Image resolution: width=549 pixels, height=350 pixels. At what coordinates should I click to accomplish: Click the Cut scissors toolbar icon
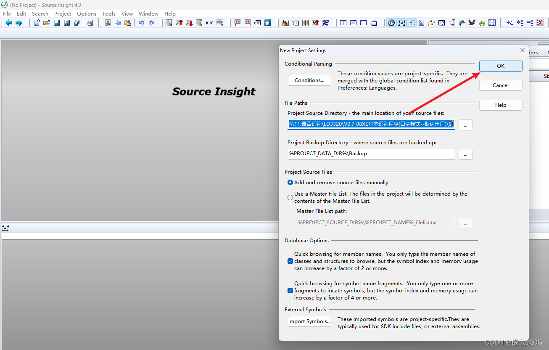point(108,23)
